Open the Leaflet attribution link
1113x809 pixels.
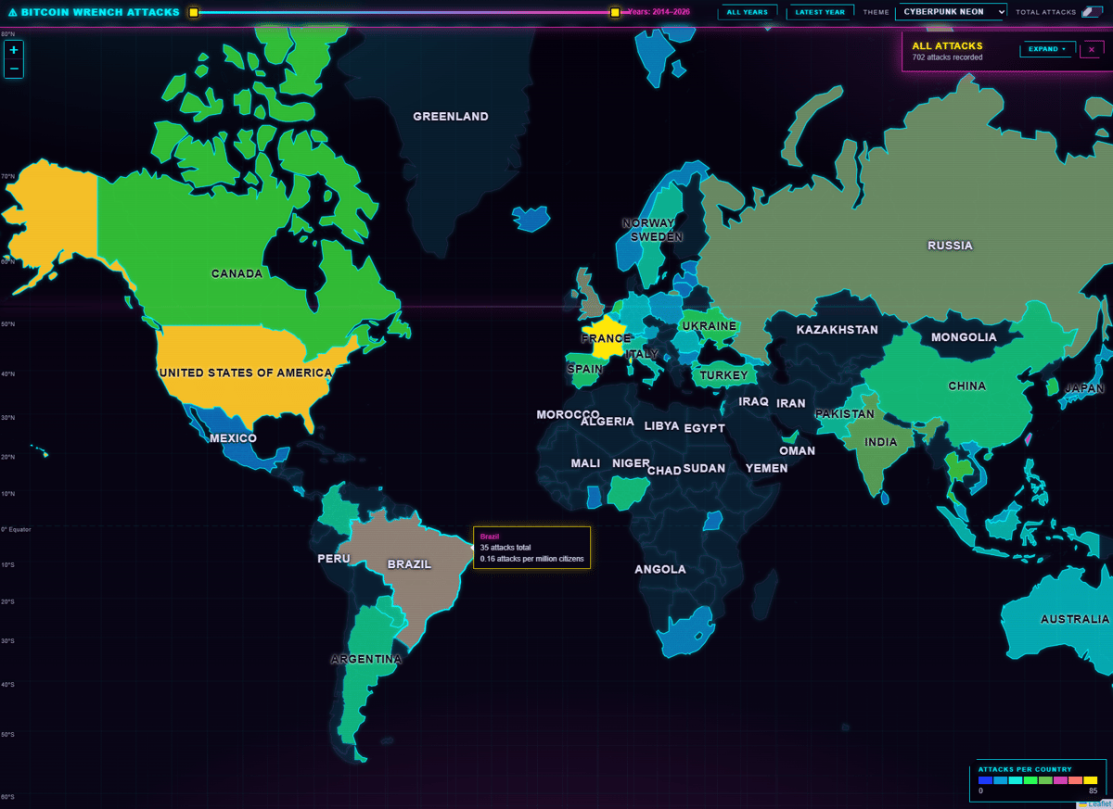click(1100, 804)
